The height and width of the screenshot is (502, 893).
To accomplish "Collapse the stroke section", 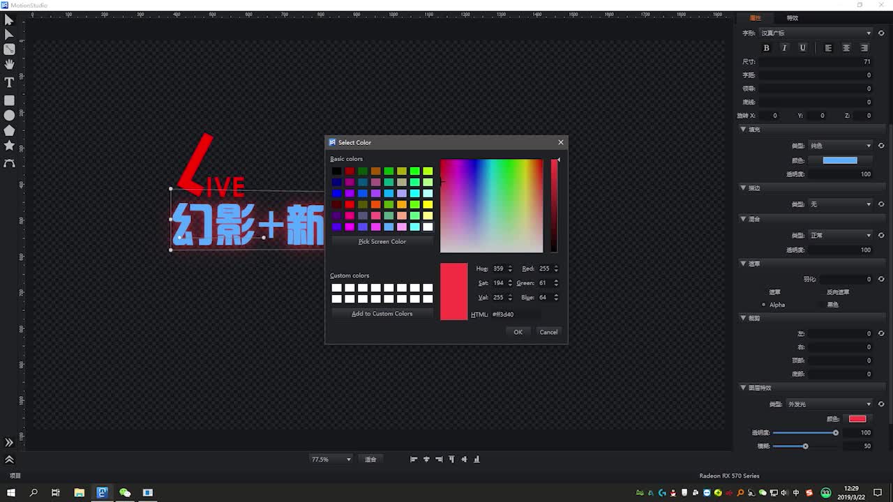I will click(x=744, y=188).
